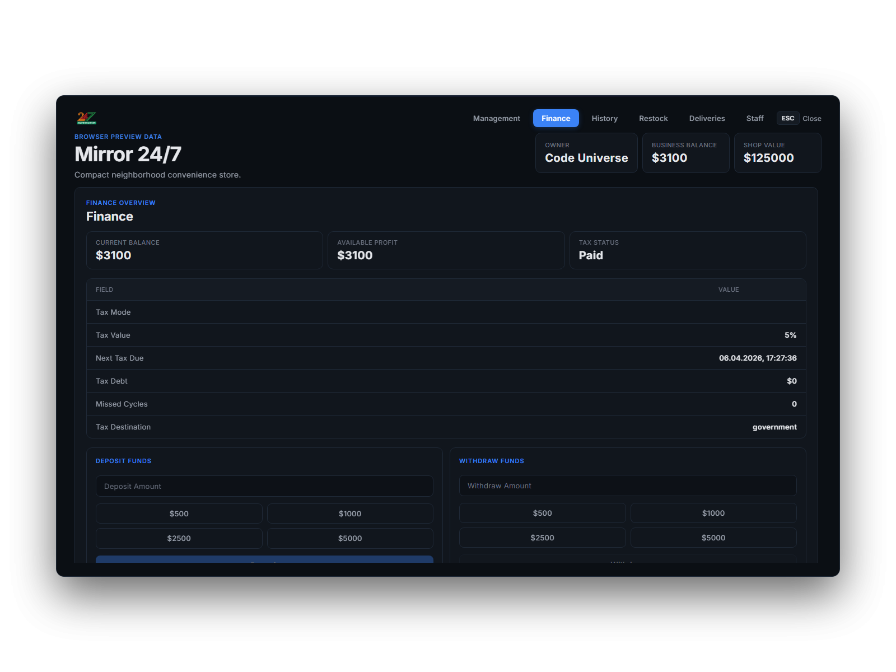Click the Owner Code Universe card
Image resolution: width=896 pixels, height=672 pixels.
[586, 153]
